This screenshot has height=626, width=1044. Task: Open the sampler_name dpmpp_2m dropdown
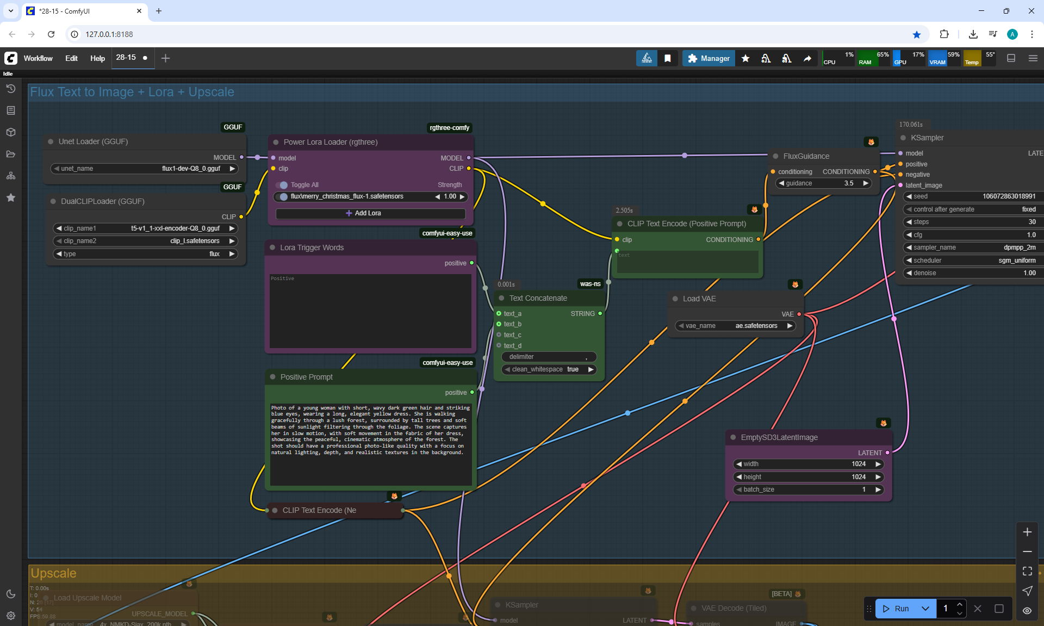(x=973, y=247)
